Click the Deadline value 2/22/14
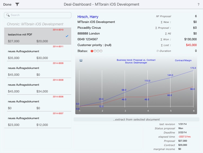The width and height of the screenshot is (203, 153). [x=182, y=132]
